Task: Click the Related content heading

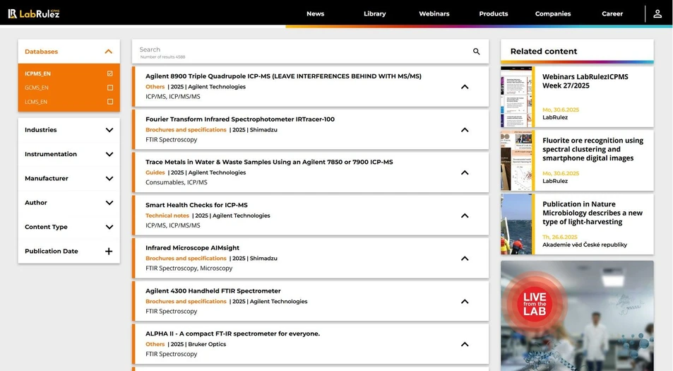Action: (543, 52)
